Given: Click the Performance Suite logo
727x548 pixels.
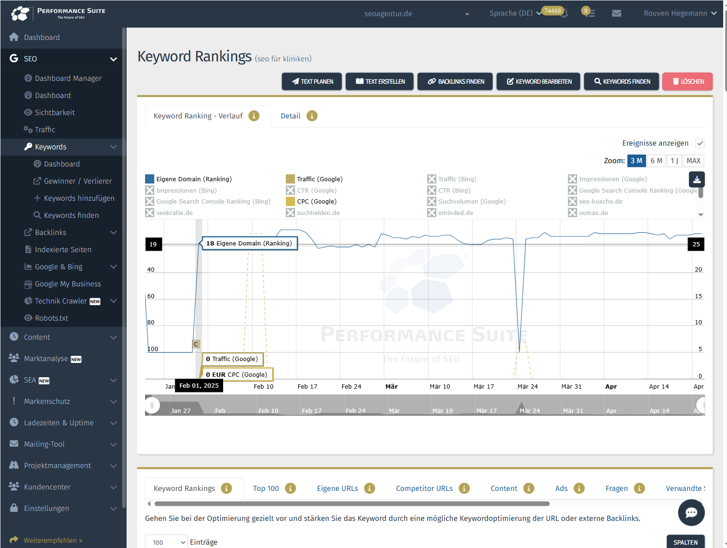Looking at the screenshot, I should (x=58, y=13).
